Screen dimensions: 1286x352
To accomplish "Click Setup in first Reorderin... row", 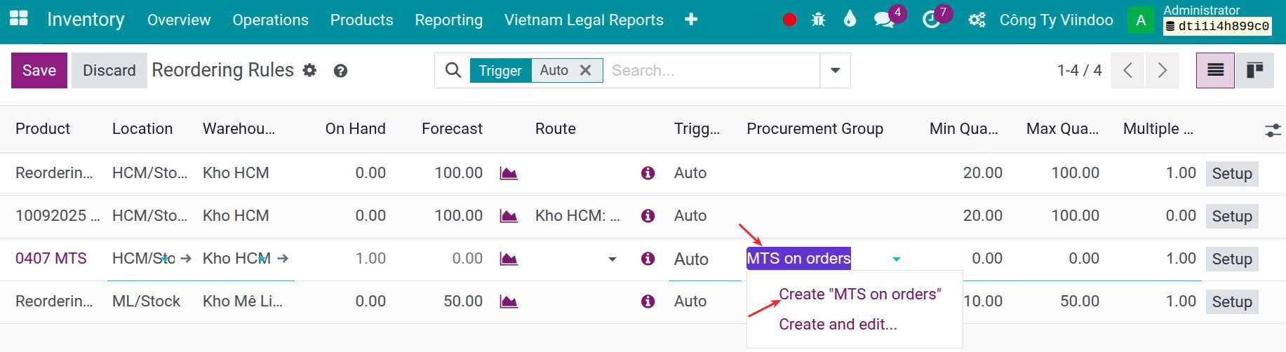I will (x=1232, y=174).
